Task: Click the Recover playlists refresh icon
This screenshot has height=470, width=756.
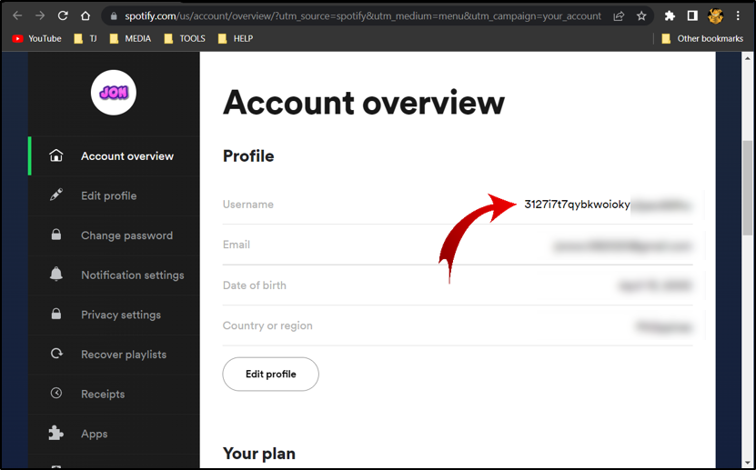Action: [56, 355]
